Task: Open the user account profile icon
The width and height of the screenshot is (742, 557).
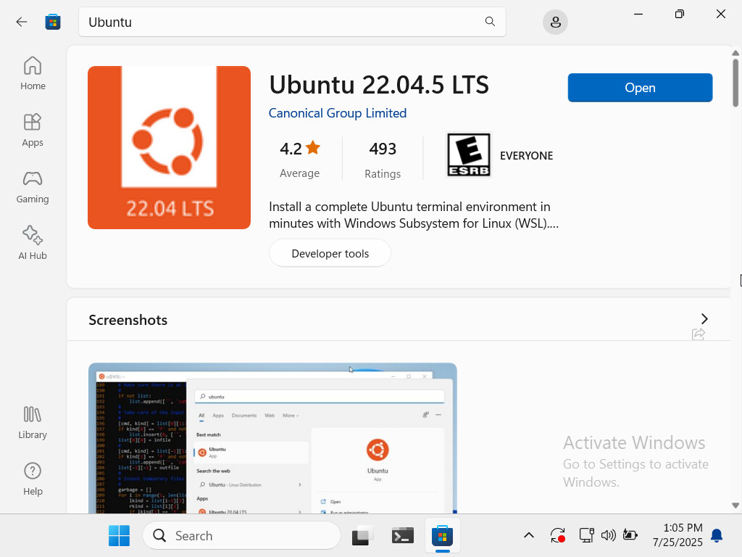Action: pos(555,22)
